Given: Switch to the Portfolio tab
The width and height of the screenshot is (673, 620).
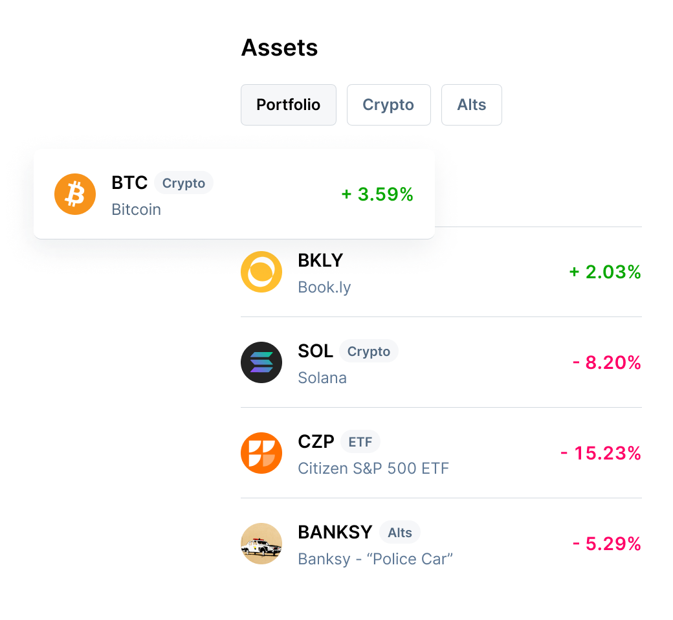Looking at the screenshot, I should pos(289,105).
